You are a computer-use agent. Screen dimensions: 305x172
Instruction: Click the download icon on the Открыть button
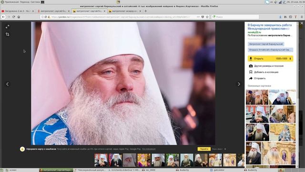251,58
